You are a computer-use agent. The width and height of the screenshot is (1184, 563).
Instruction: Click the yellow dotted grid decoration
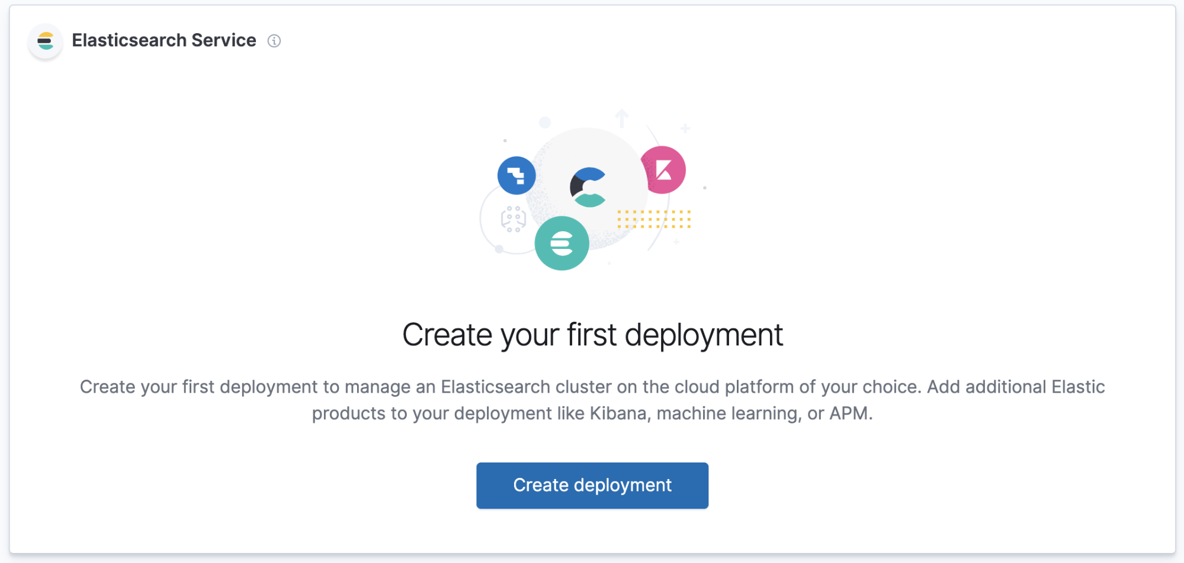tap(653, 219)
